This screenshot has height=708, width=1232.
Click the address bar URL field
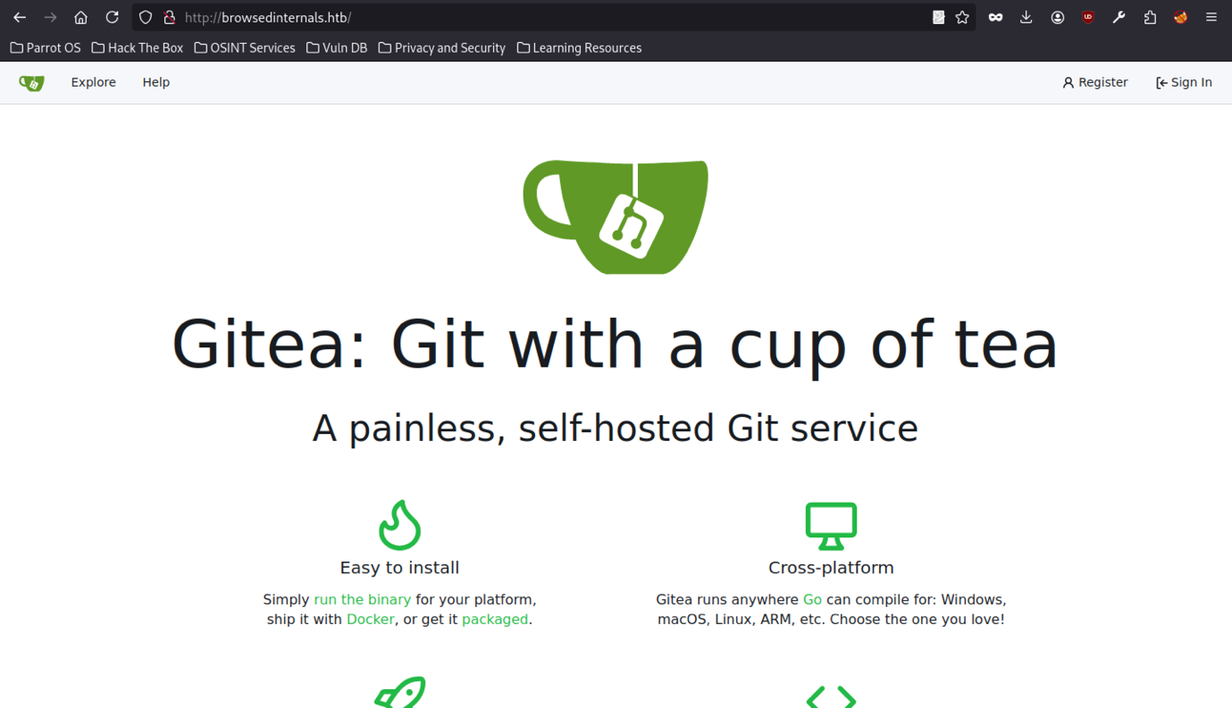tap(536, 17)
